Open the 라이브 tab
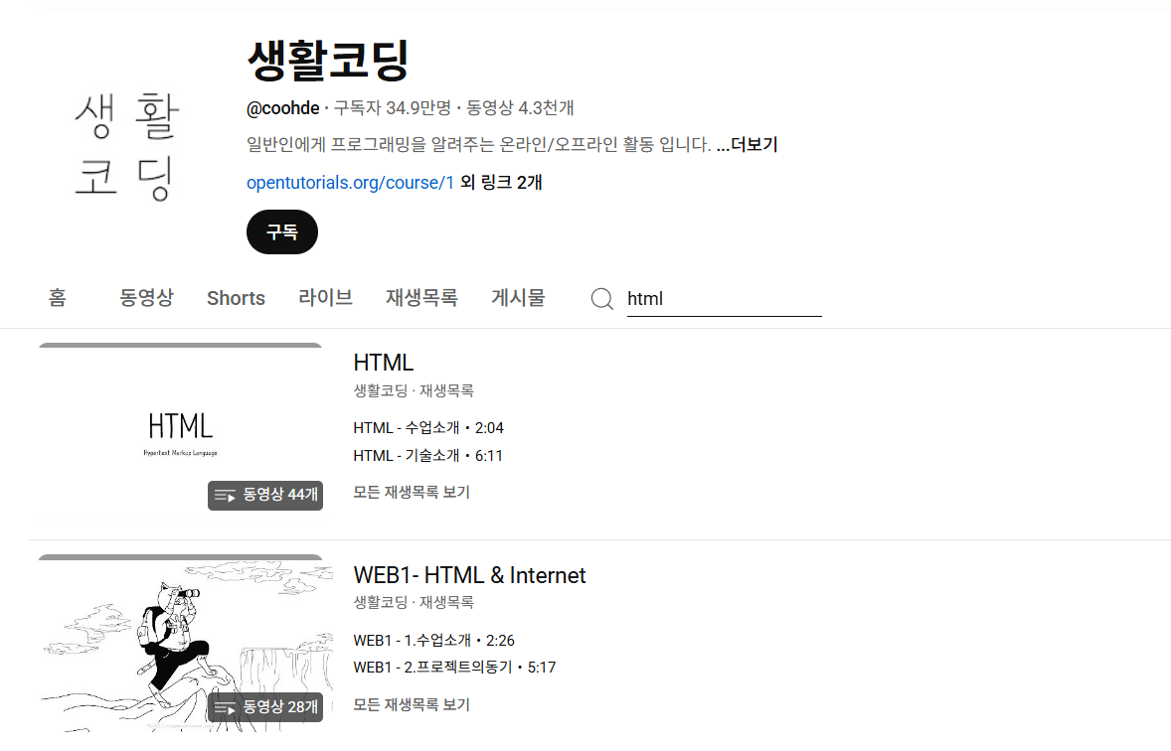 [x=324, y=297]
